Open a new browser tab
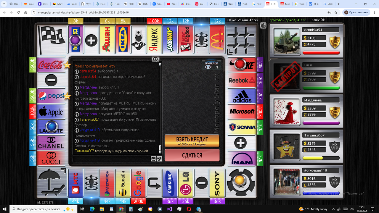The image size is (379, 213). 338,4
